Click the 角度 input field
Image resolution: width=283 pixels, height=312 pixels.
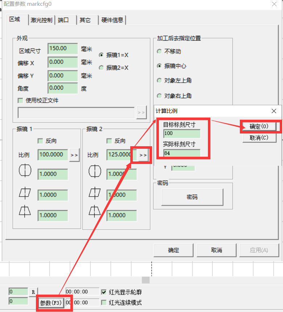63,88
